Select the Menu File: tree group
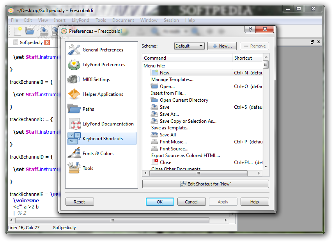Image resolution: width=333 pixels, height=242 pixels. [154, 66]
